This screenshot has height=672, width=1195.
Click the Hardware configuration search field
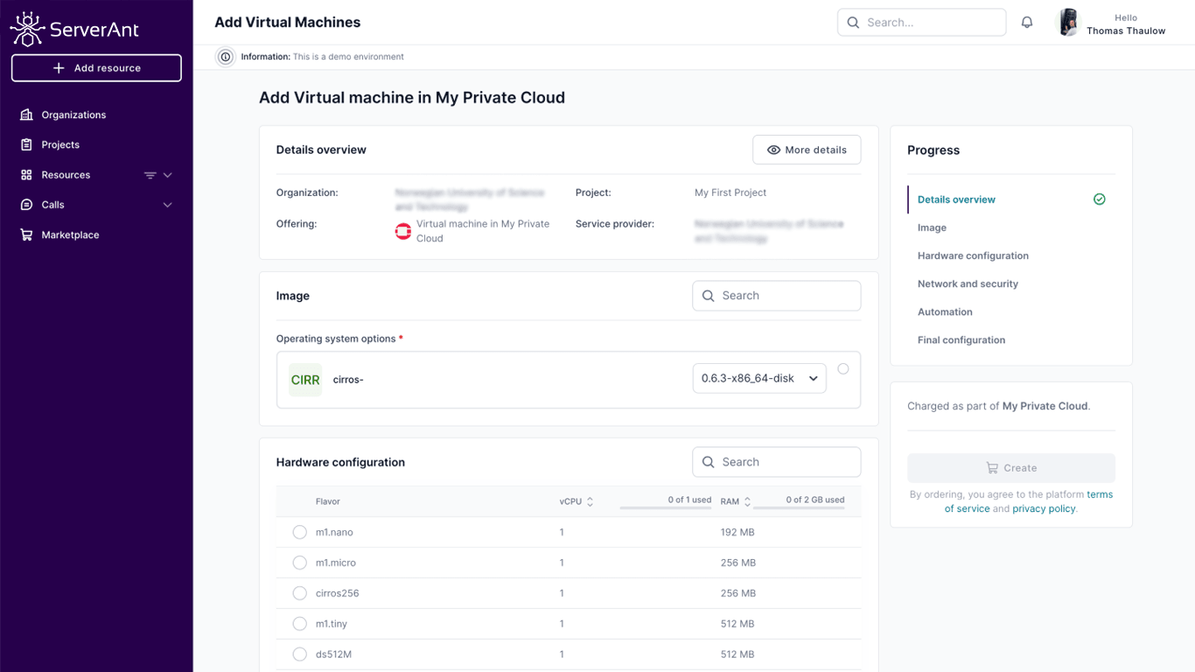(777, 462)
